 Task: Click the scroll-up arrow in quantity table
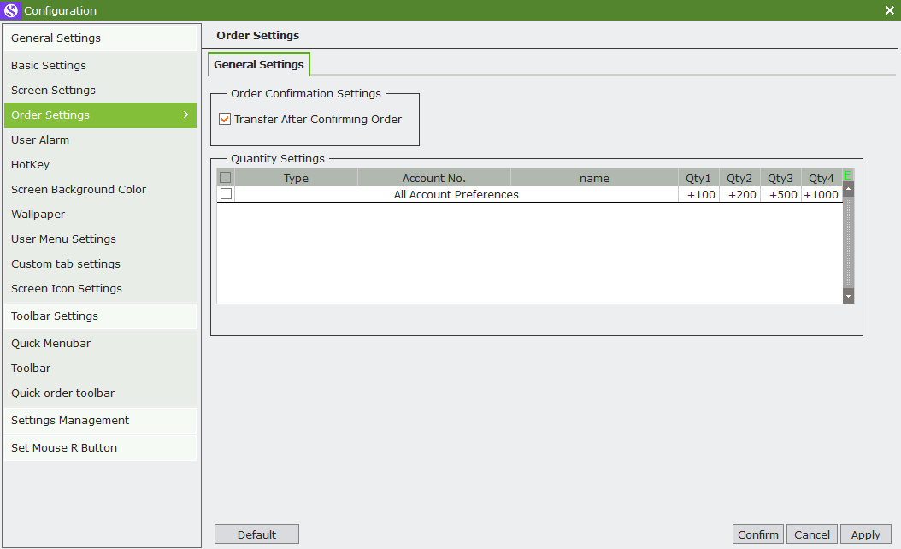(848, 189)
